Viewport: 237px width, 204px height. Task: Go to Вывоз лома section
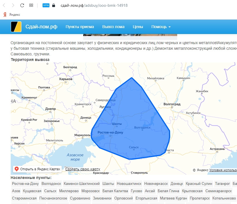tap(113, 27)
